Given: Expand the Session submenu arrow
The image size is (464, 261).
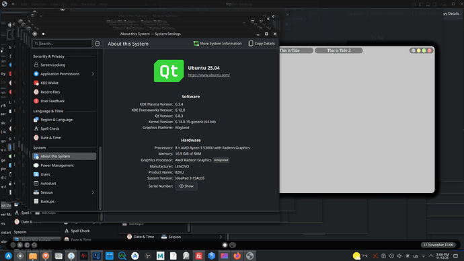Looking at the screenshot, I should 93,192.
